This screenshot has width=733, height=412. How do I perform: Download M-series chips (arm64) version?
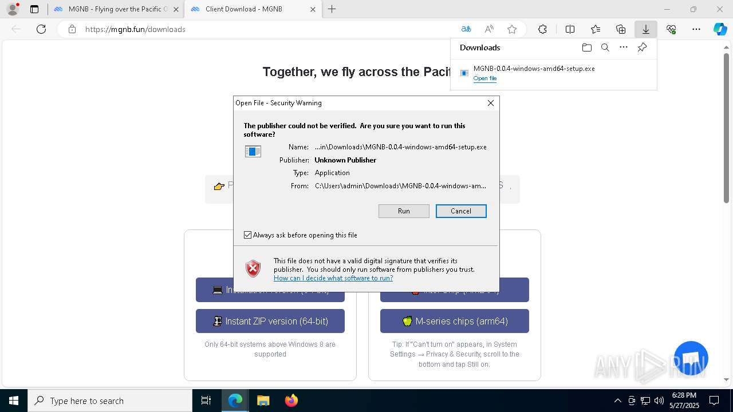[x=455, y=321]
